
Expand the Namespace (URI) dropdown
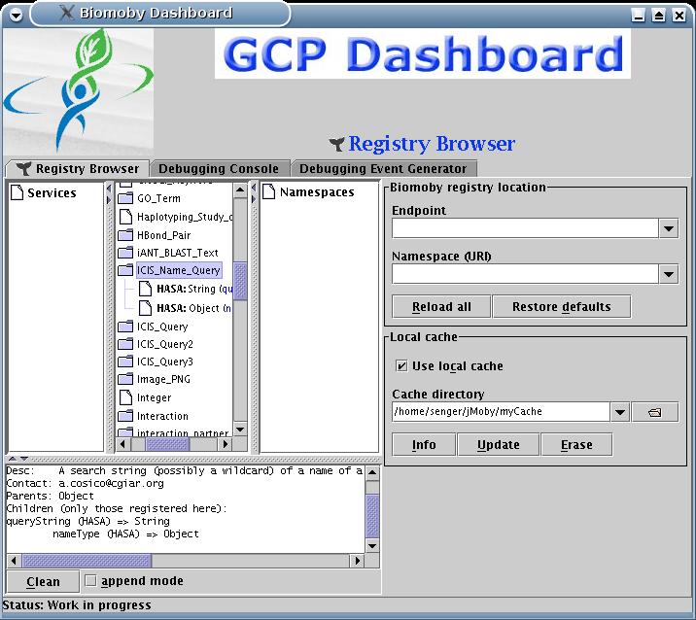[x=668, y=275]
